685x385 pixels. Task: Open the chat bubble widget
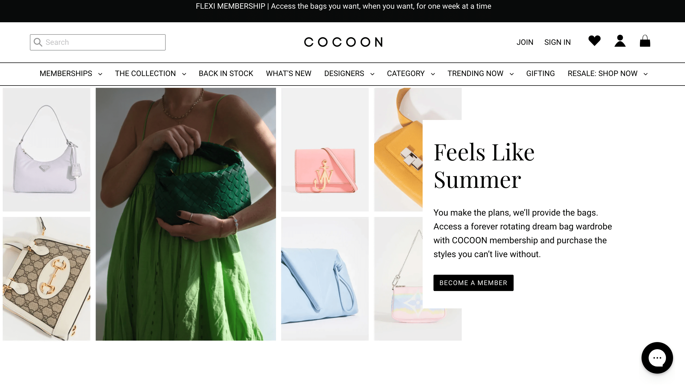[x=657, y=358]
